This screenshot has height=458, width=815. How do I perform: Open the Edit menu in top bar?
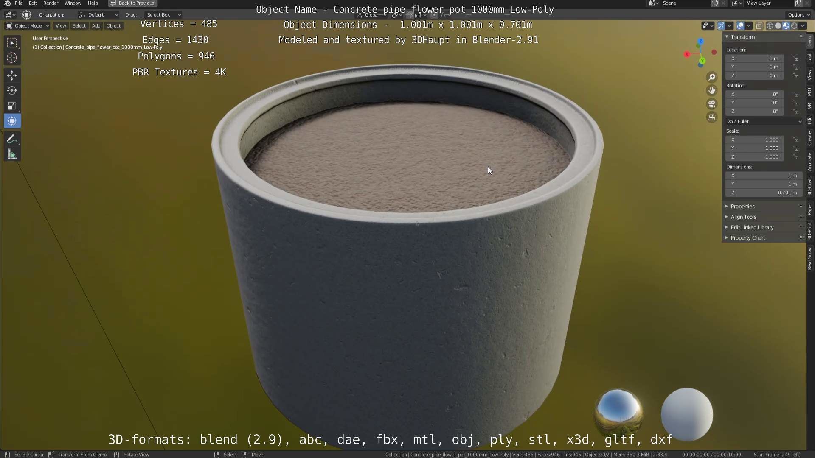pyautogui.click(x=33, y=3)
